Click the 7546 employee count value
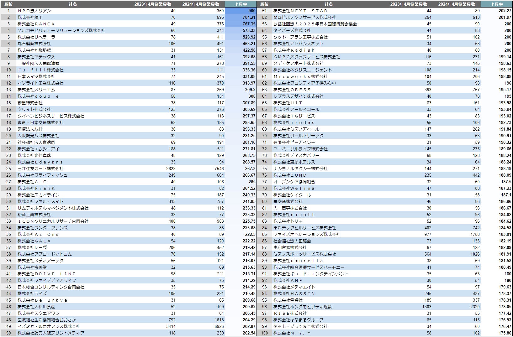Image resolution: width=513 pixels, height=337 pixels. (219, 168)
